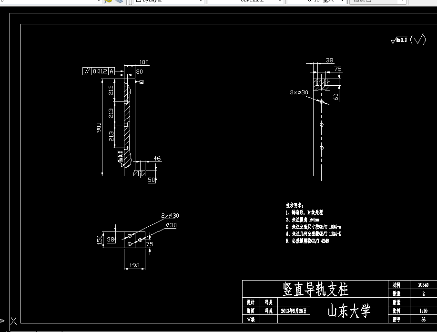Select the overall height dimension "900"
The width and height of the screenshot is (437, 332).
click(x=99, y=127)
